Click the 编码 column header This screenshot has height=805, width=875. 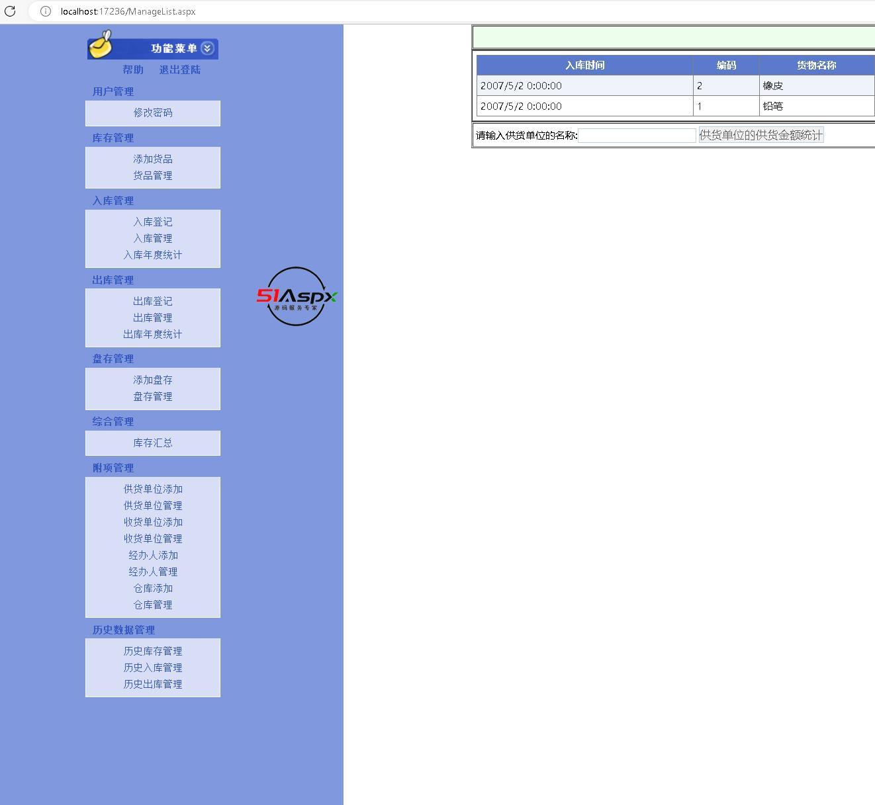pos(726,65)
